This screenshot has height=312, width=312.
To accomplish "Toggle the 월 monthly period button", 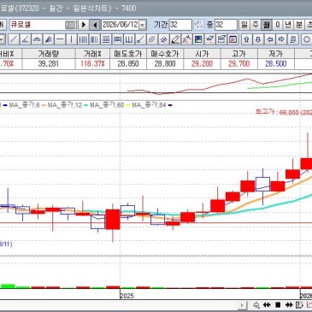I will [x=266, y=25].
